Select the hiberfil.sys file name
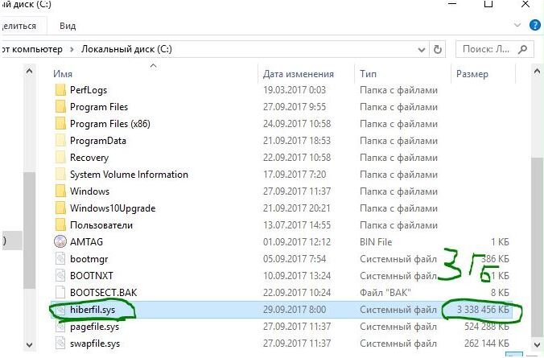This screenshot has height=358, width=544. (x=93, y=310)
